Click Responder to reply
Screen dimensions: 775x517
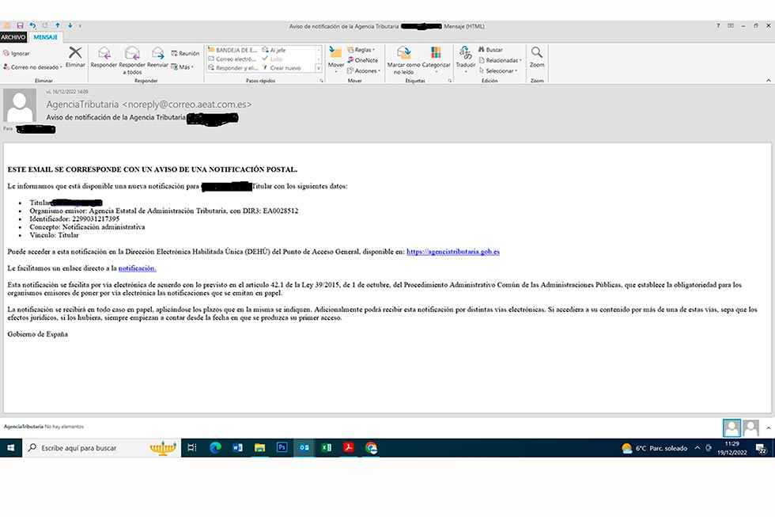point(104,57)
